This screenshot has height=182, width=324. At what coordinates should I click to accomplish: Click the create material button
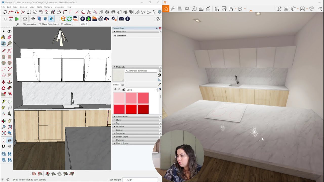coord(159,75)
